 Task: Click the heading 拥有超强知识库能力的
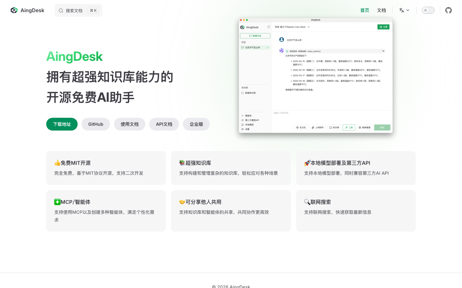click(x=110, y=77)
